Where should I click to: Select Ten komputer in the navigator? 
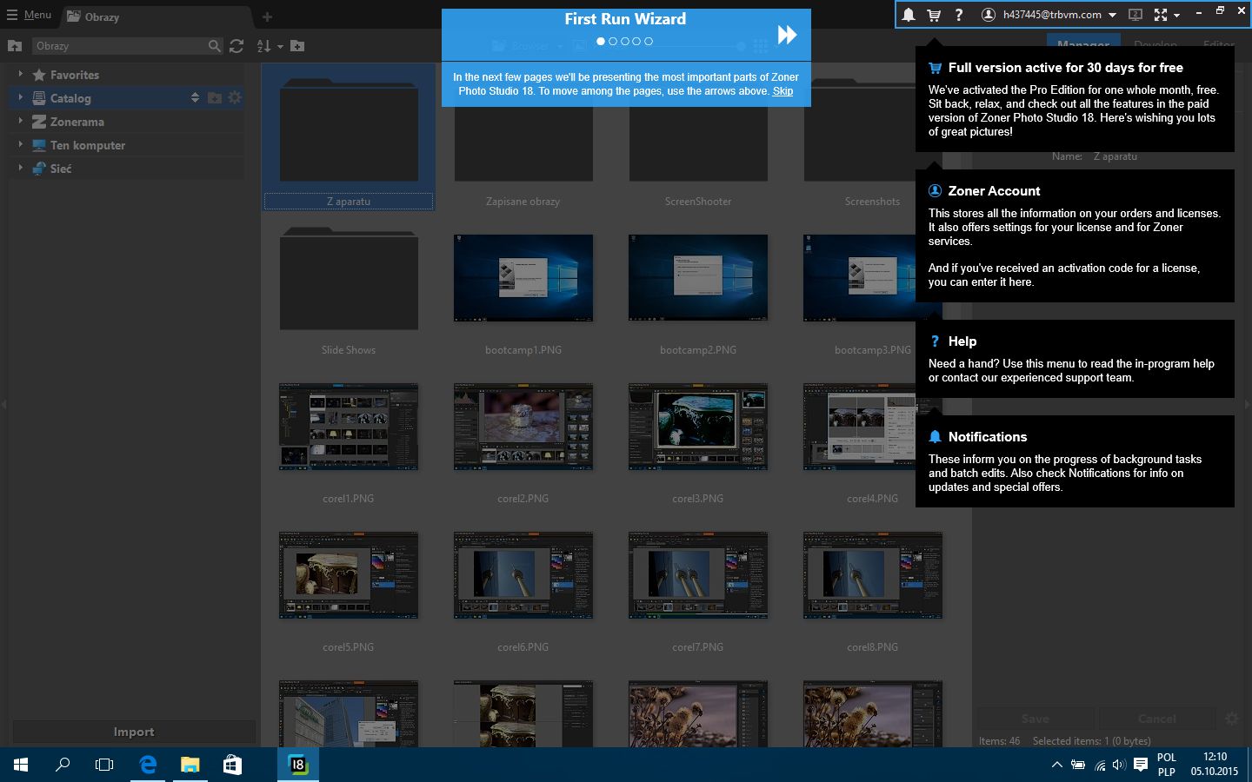(88, 145)
